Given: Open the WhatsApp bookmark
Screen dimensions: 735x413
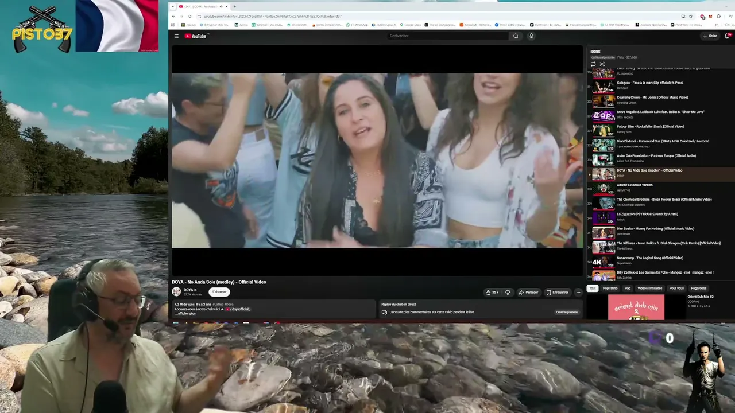Looking at the screenshot, I should 357,25.
